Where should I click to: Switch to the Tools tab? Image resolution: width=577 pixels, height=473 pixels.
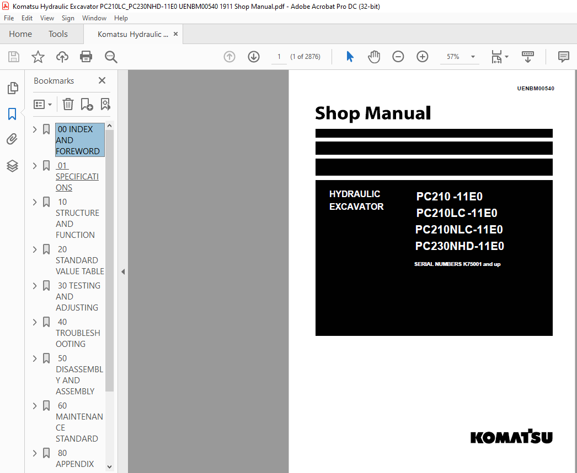[58, 34]
